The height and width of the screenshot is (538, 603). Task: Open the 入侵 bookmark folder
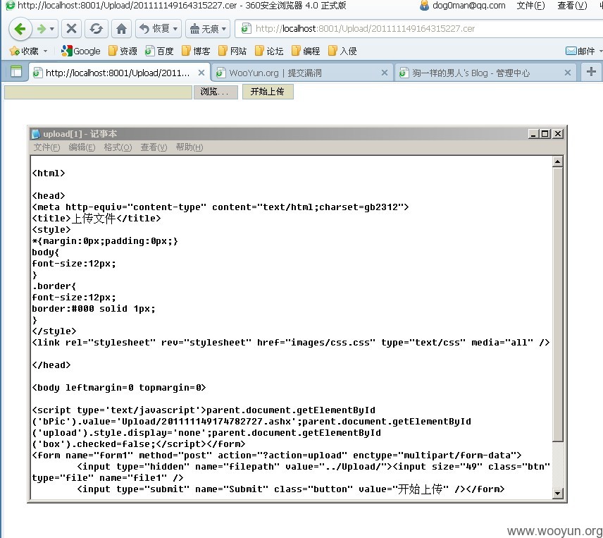pos(342,51)
